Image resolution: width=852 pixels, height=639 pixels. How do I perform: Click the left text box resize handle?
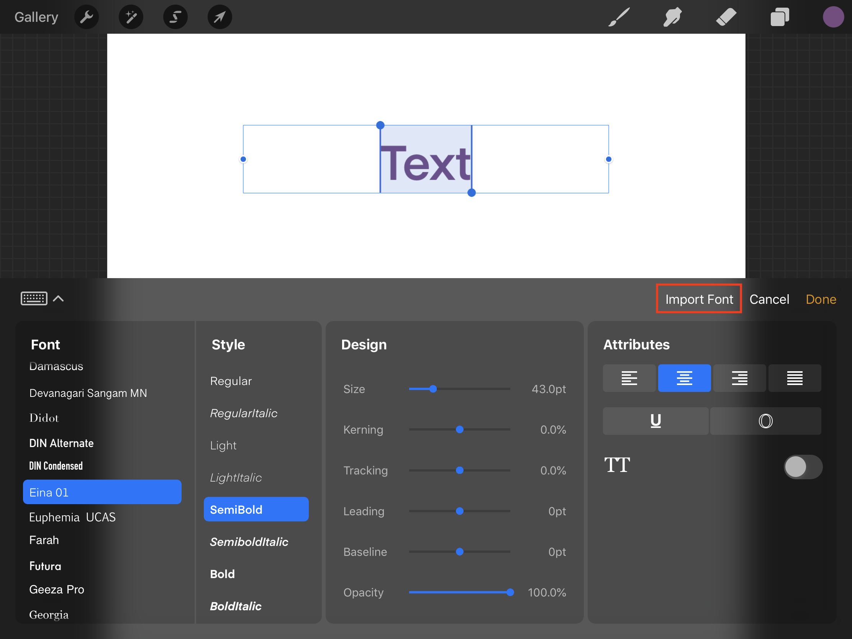point(243,159)
